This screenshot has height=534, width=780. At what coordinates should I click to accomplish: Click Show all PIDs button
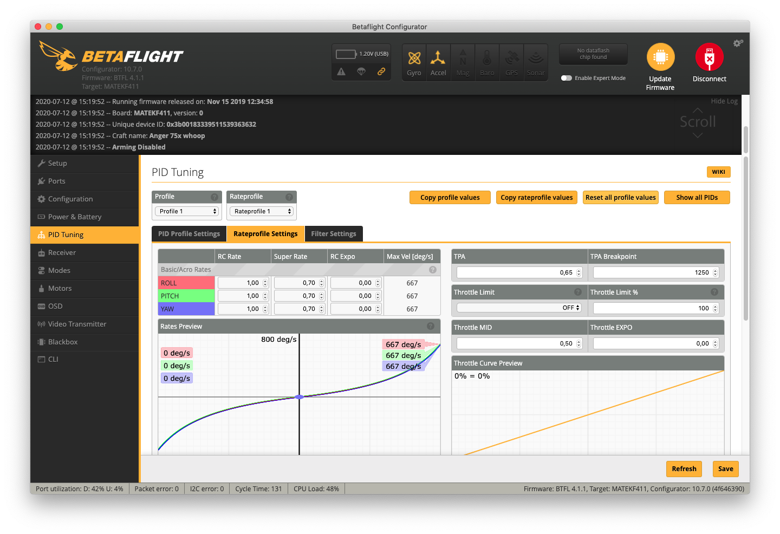(x=697, y=198)
